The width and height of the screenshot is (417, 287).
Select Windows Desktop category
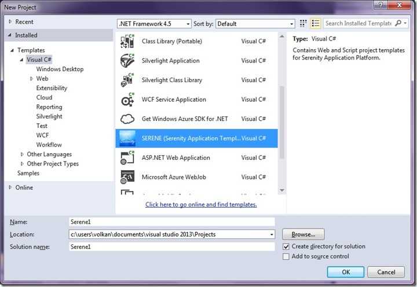point(60,69)
